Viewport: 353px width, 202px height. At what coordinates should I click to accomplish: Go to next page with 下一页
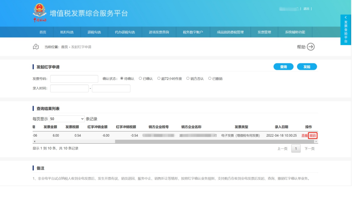[x=310, y=148]
